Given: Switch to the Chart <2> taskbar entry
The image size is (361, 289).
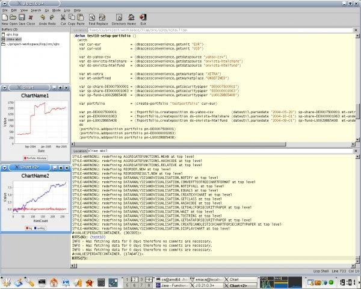Looking at the screenshot, I should coord(240,285).
